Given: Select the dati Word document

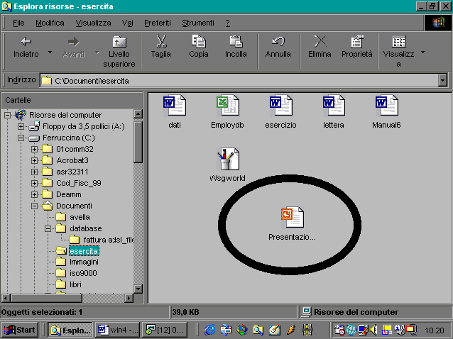Looking at the screenshot, I should 175,112.
